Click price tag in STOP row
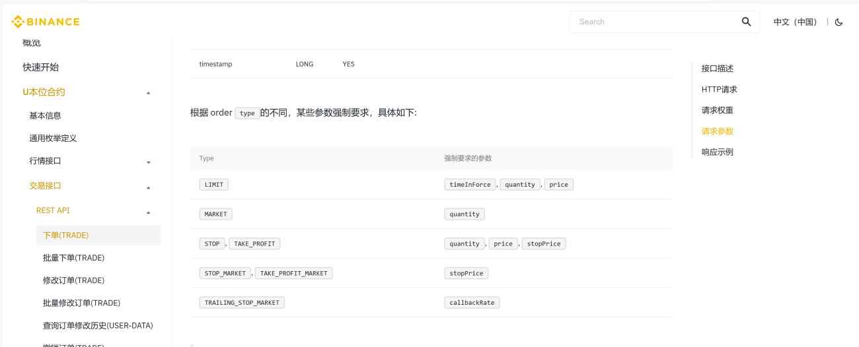The width and height of the screenshot is (859, 347). click(503, 244)
